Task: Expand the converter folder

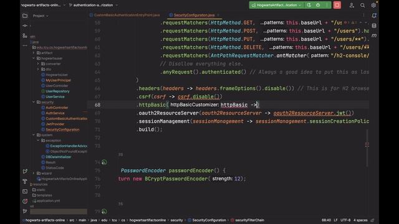Action: point(38,63)
